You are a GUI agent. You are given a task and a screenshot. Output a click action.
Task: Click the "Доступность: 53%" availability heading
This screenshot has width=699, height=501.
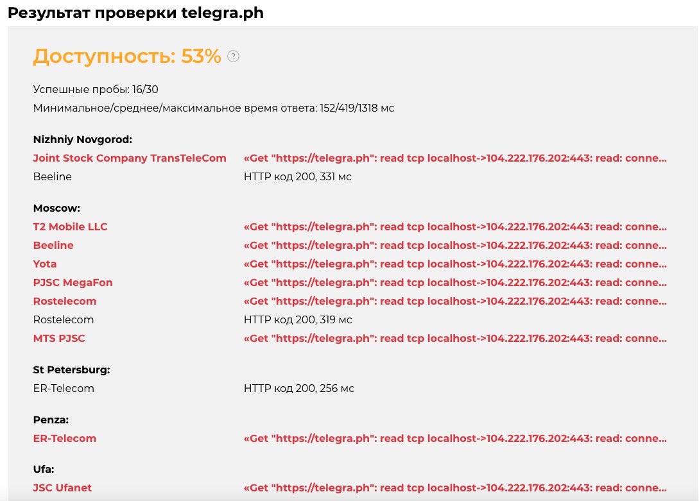pyautogui.click(x=127, y=56)
